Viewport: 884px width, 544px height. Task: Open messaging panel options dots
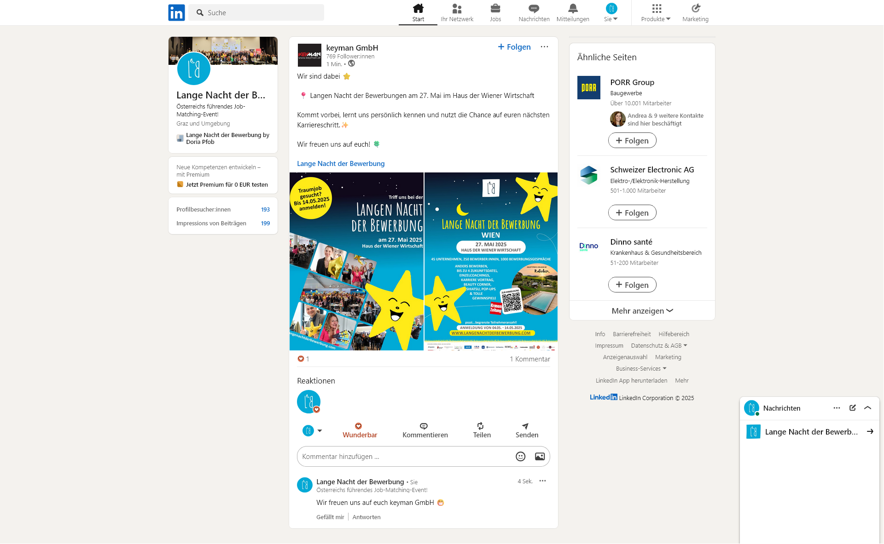tap(837, 408)
